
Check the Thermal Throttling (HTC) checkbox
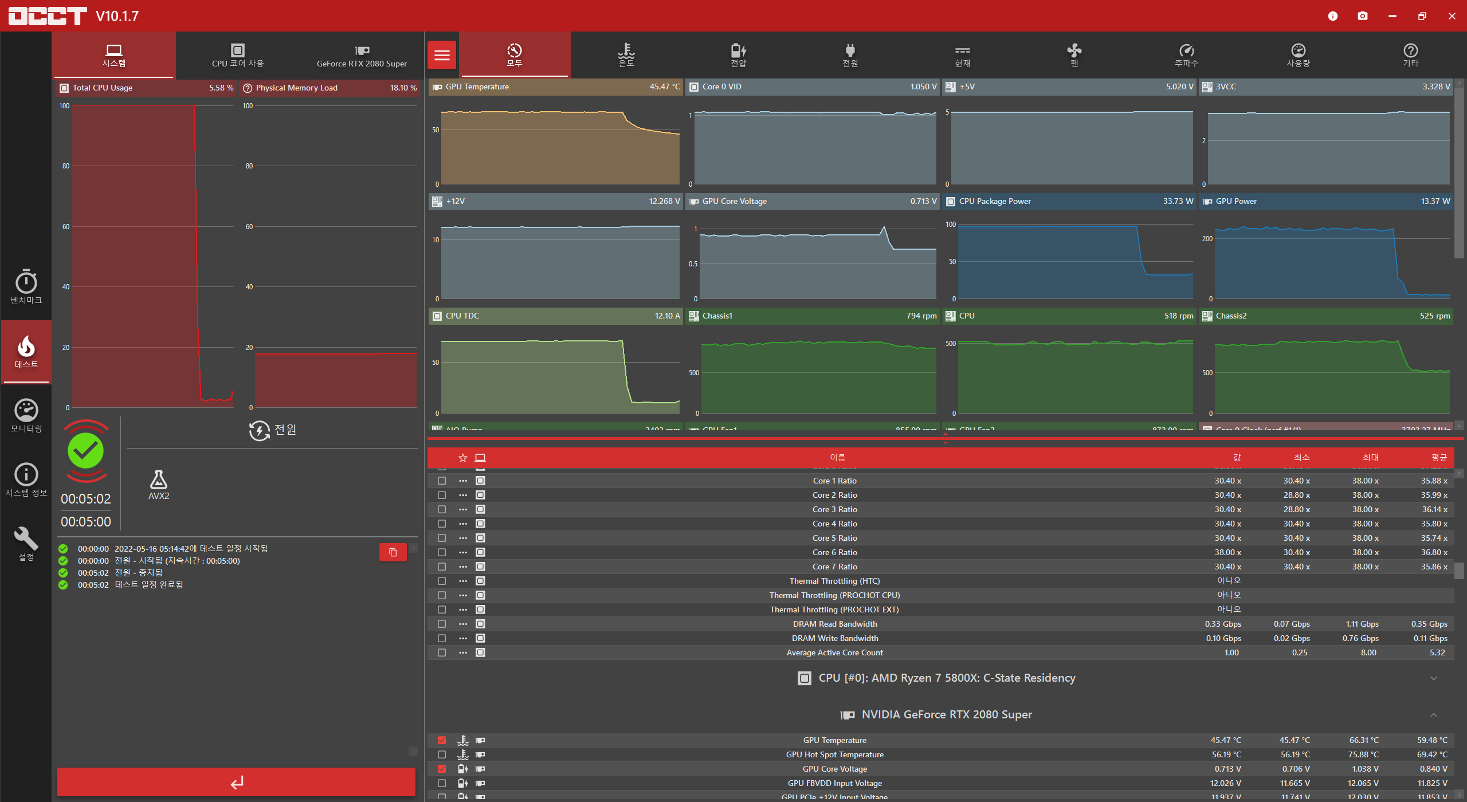[442, 581]
